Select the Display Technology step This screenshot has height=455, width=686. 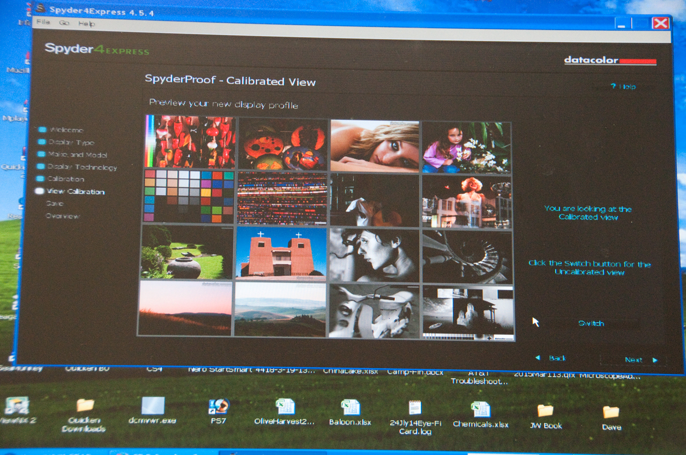click(81, 167)
